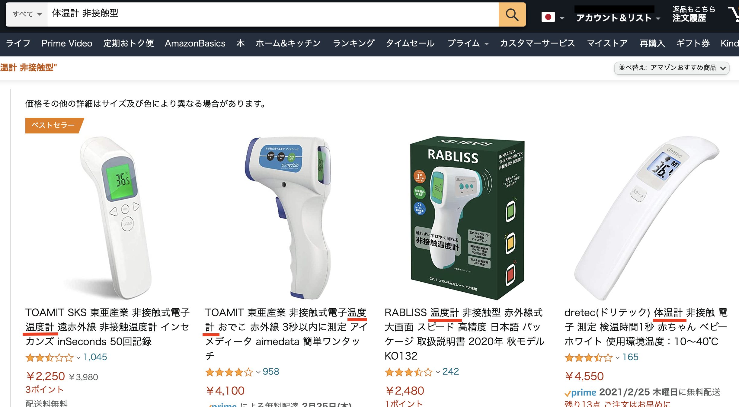Expand アカウント&リスト menu
The width and height of the screenshot is (739, 407).
pyautogui.click(x=618, y=18)
